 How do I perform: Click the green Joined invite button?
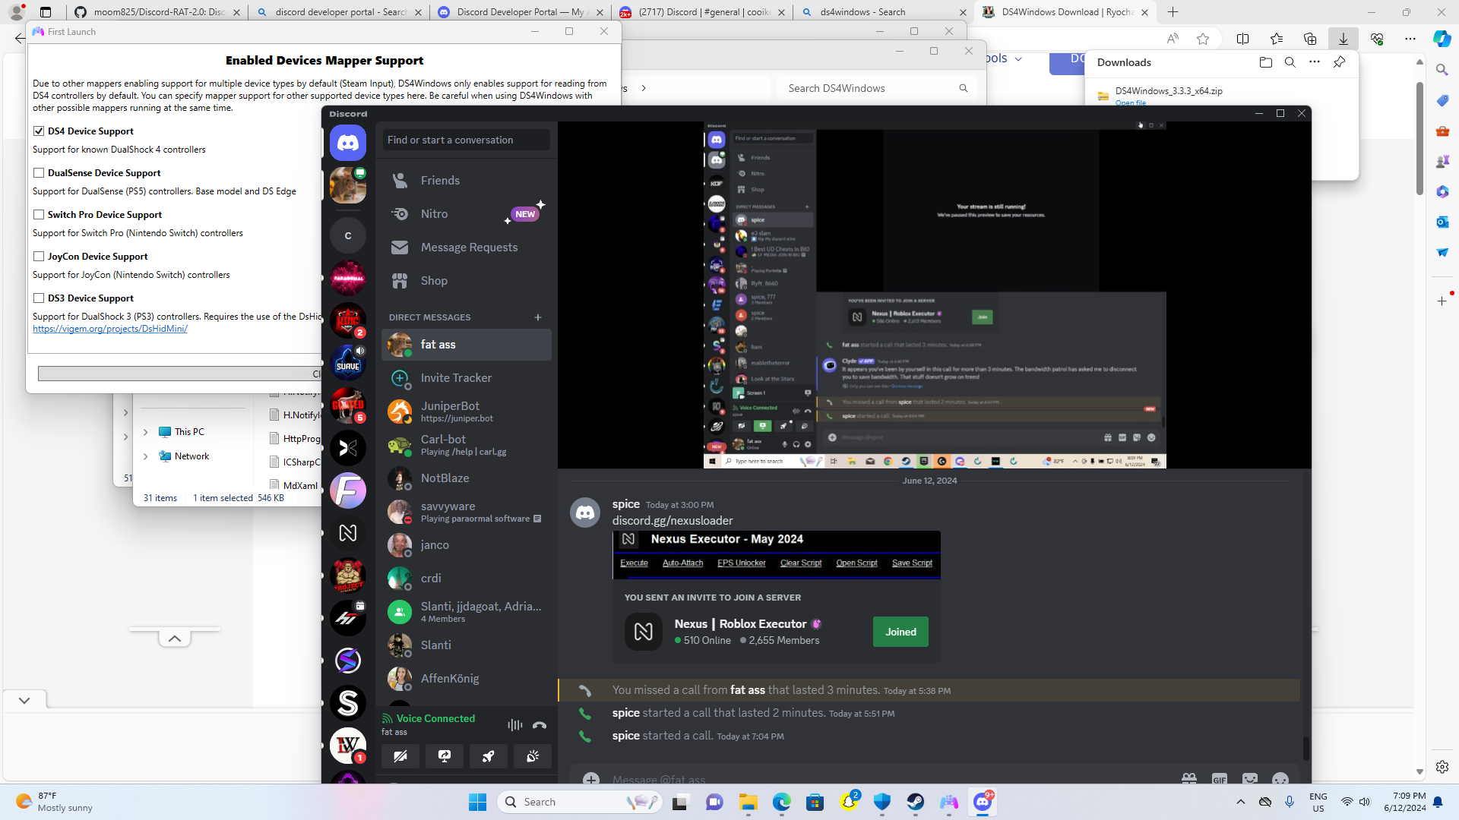(900, 632)
